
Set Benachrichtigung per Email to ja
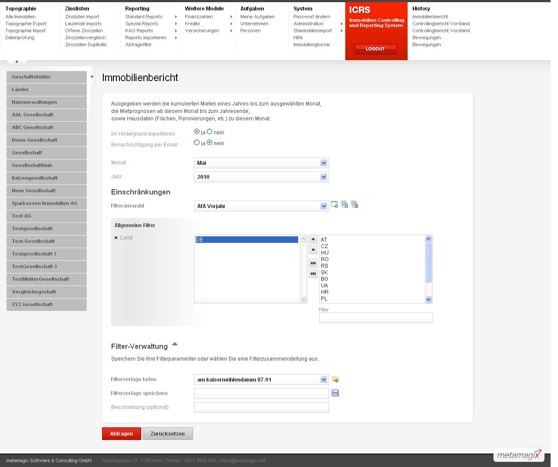coord(197,143)
